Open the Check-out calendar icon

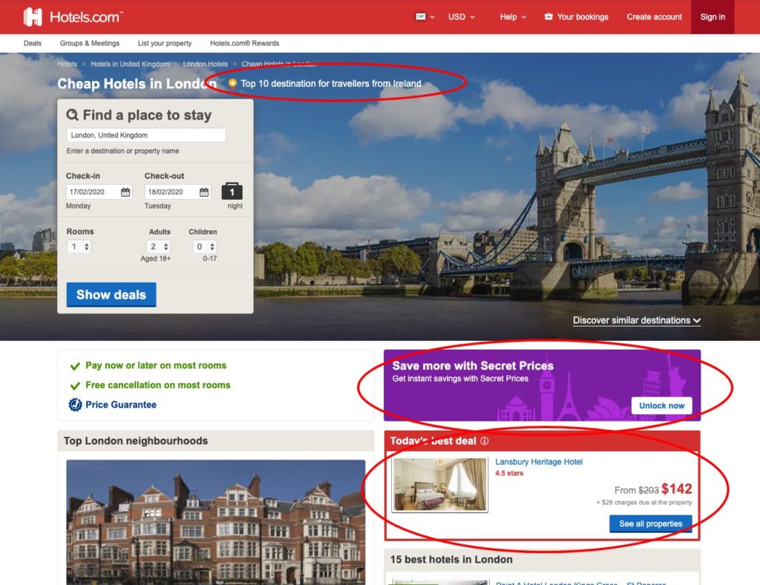(204, 192)
